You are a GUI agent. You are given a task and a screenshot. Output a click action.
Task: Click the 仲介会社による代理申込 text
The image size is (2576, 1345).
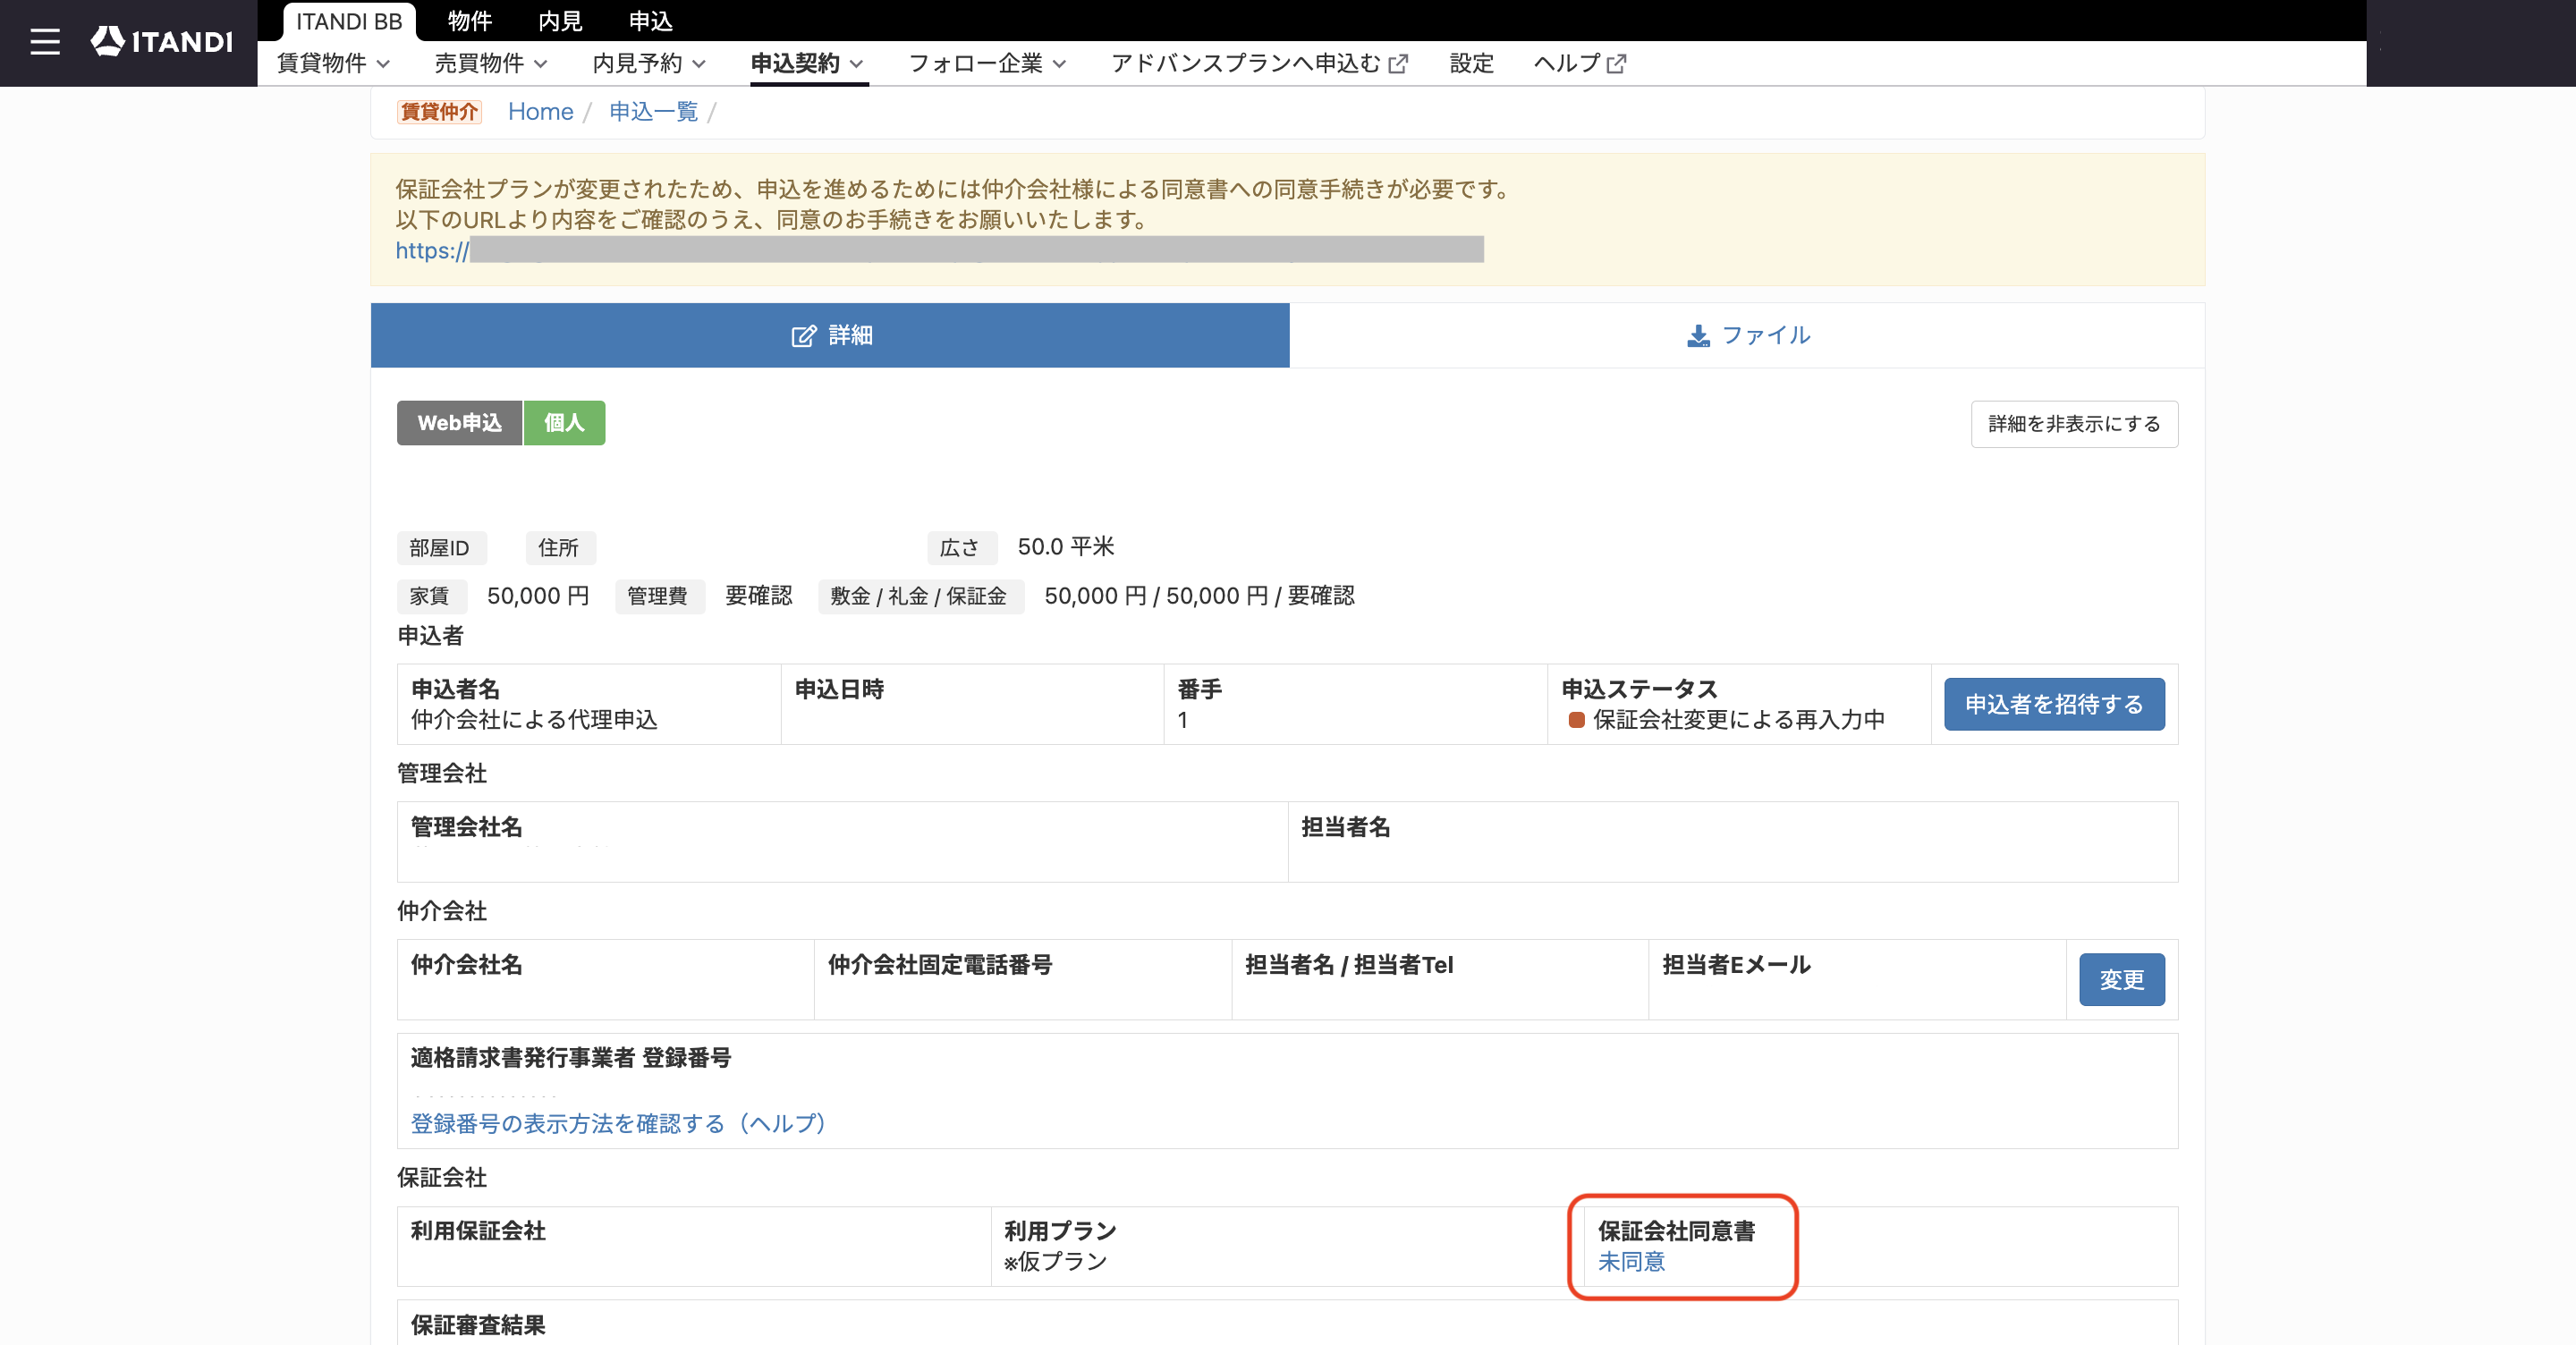534,720
